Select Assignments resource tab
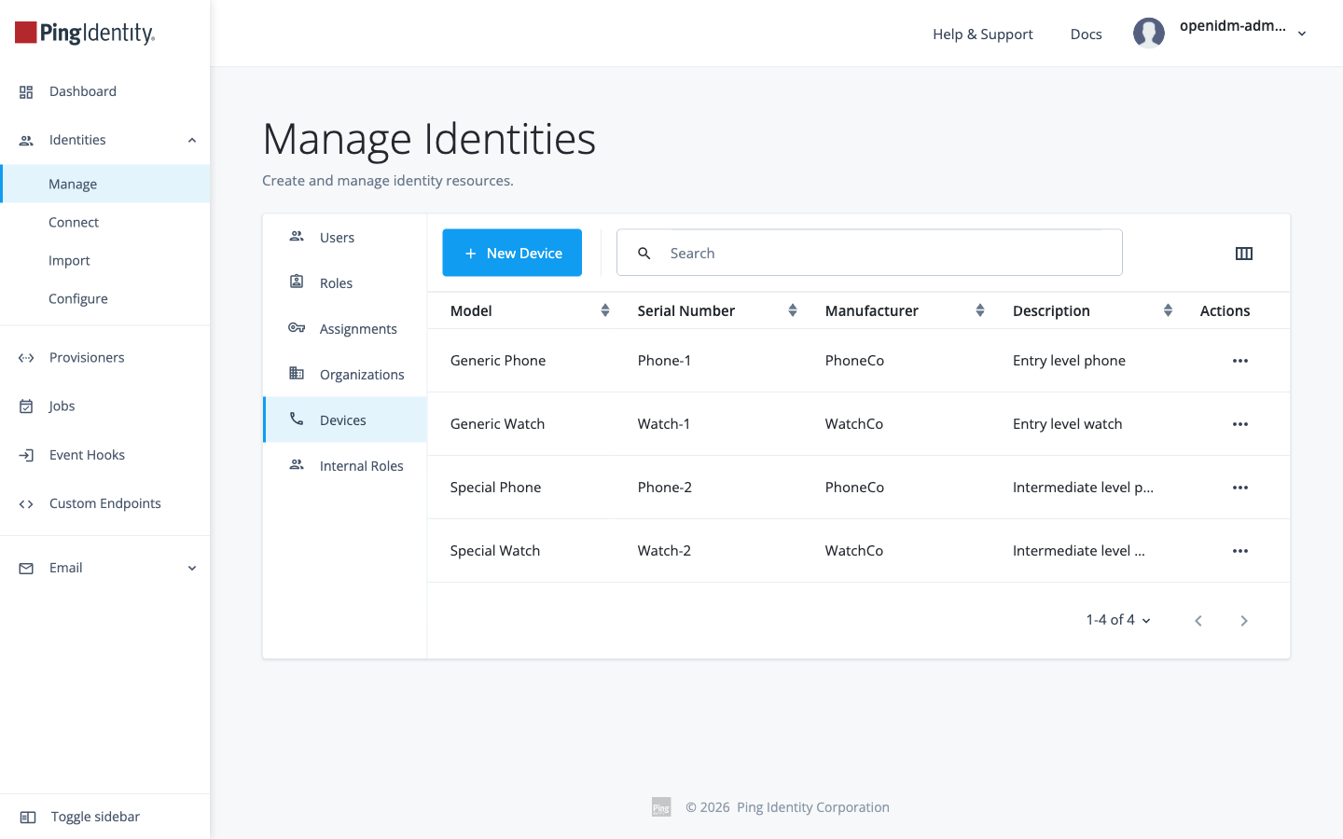The image size is (1343, 839). 345,329
